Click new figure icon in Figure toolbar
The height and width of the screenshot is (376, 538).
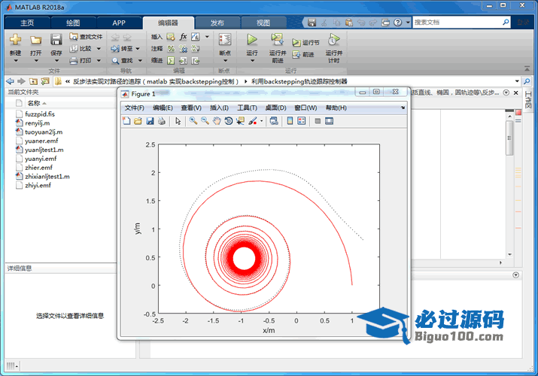(126, 121)
